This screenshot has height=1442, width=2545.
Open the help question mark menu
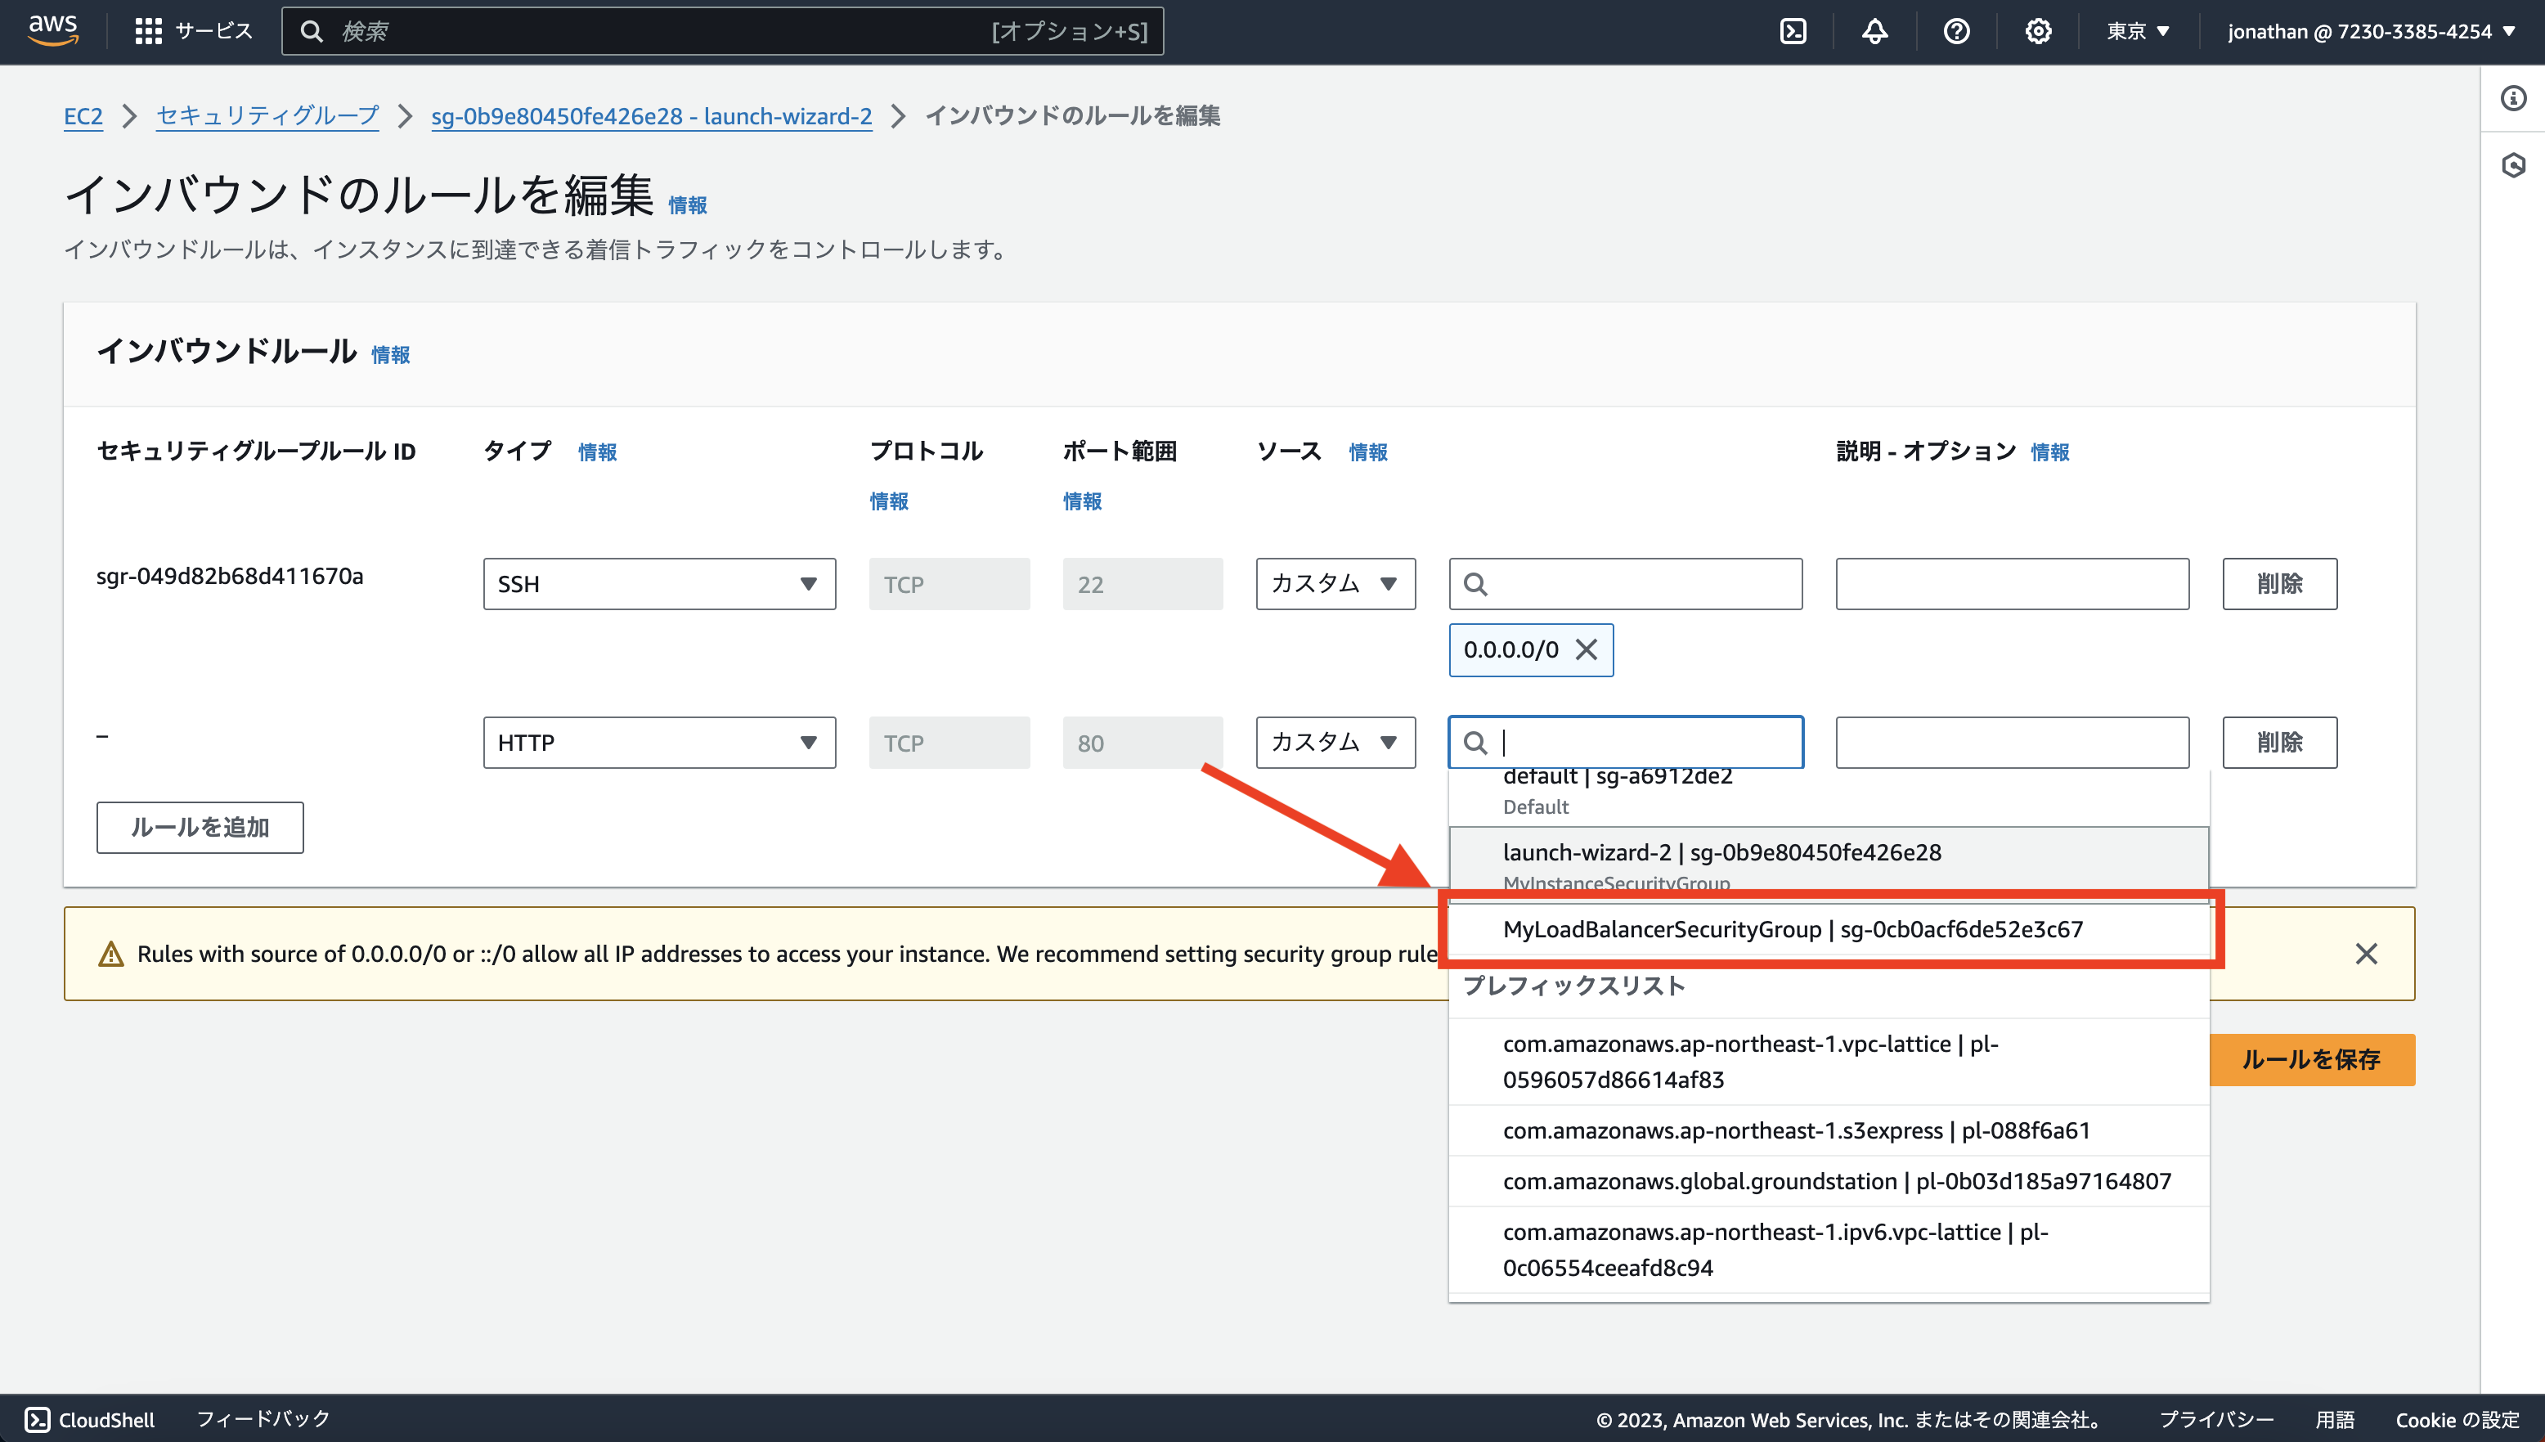pos(1956,31)
